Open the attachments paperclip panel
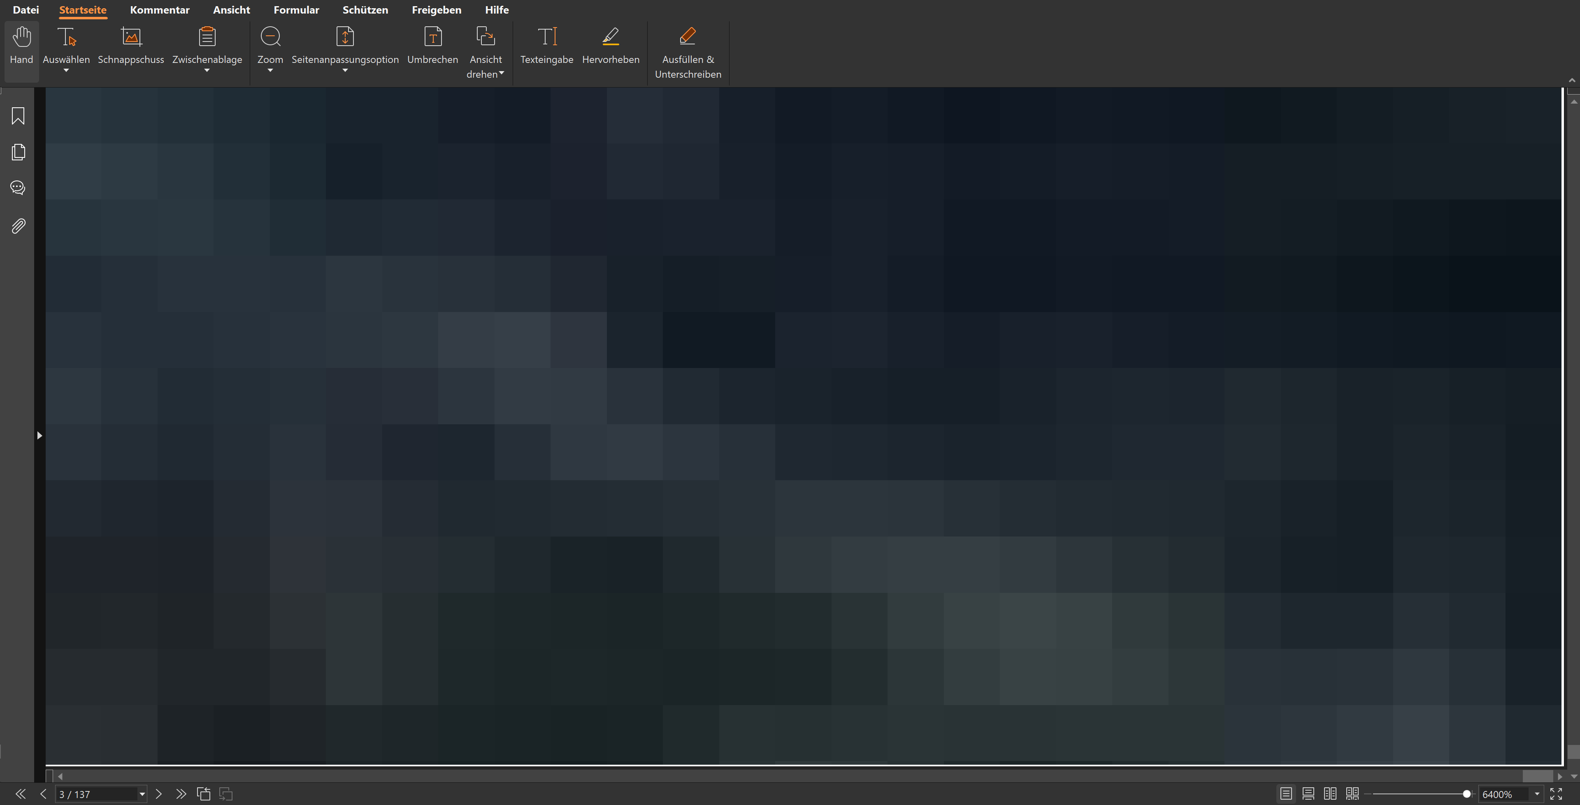 click(19, 226)
